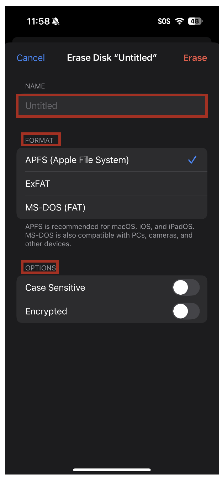This screenshot has width=222, height=477.
Task: Tap the Wi-Fi status icon
Action: pyautogui.click(x=179, y=21)
